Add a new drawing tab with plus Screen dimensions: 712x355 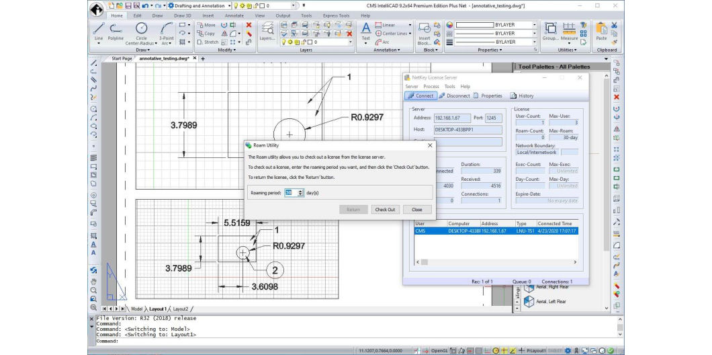click(x=203, y=58)
